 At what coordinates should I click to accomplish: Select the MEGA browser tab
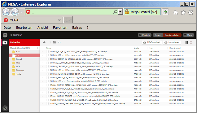pyautogui.click(x=32, y=20)
